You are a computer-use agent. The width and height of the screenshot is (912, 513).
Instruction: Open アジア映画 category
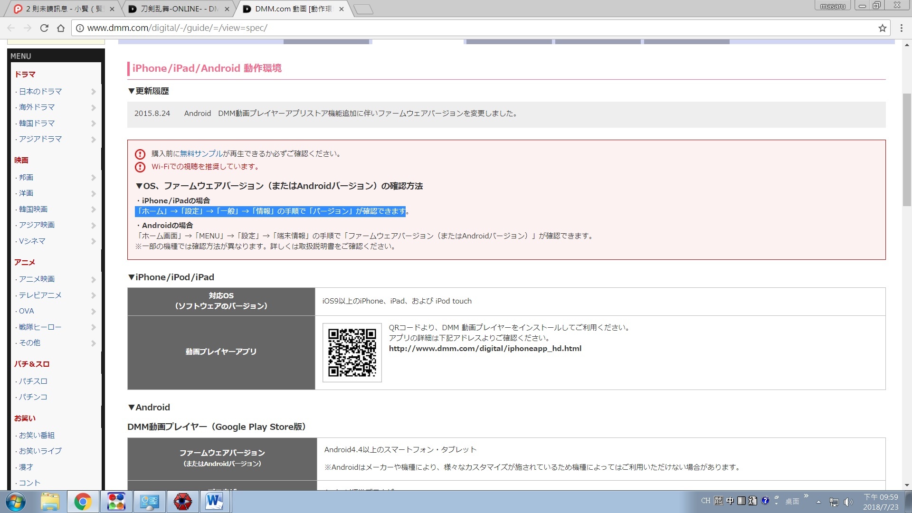(37, 225)
